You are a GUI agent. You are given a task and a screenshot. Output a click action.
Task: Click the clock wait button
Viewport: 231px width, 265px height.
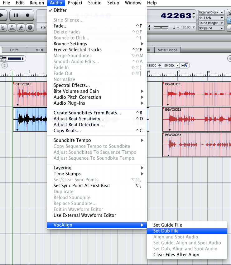(x=30, y=27)
